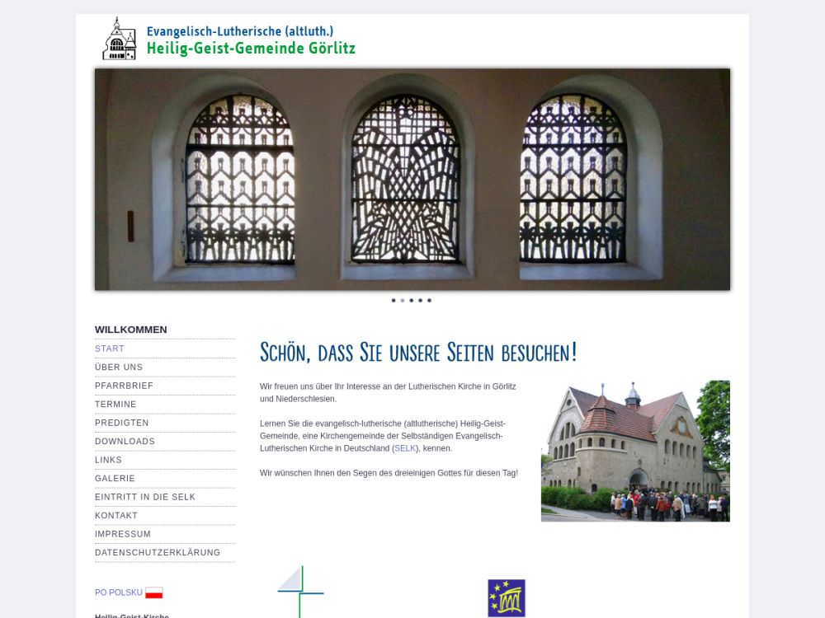
Task: View the Termine page
Action: coord(115,405)
